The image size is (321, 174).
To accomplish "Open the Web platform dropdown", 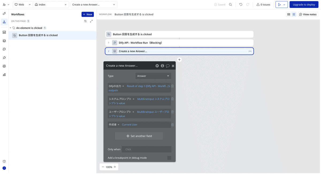I will [22, 4].
